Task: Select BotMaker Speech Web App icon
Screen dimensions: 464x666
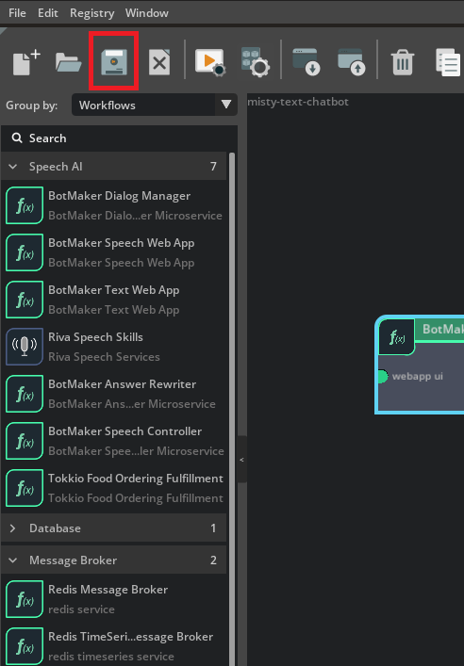Action: (25, 252)
